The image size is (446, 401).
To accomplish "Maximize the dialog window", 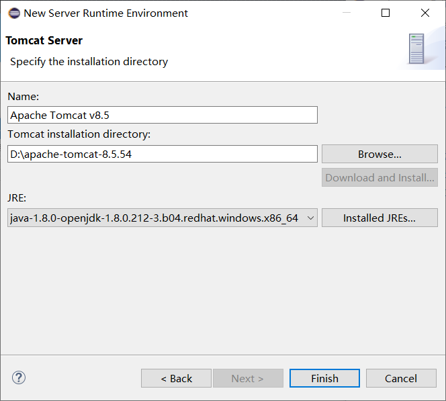I will tap(386, 13).
